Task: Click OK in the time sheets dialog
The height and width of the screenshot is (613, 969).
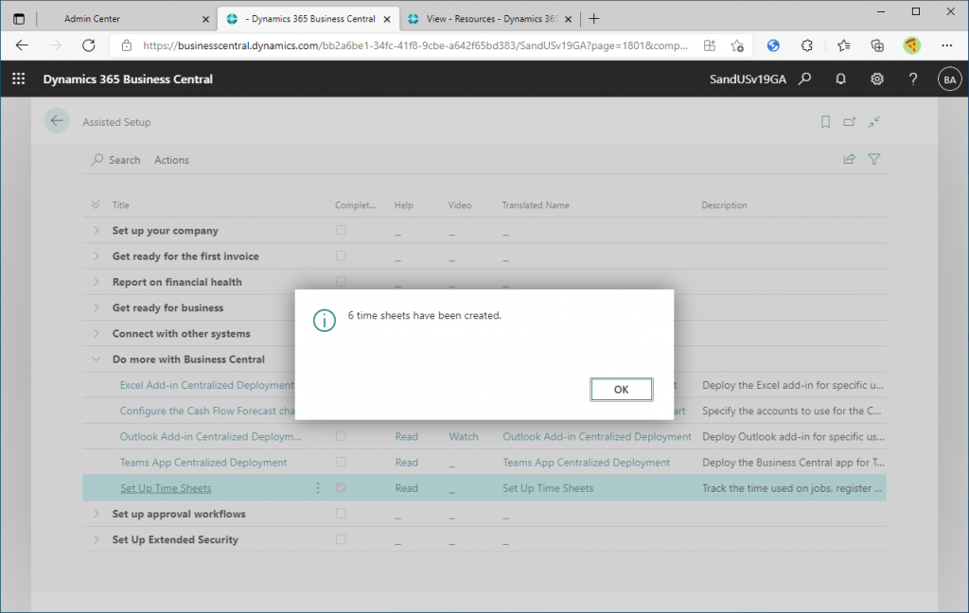Action: coord(621,390)
